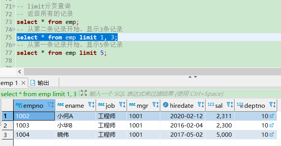Open the filter/sort icon of mgr column

(x=156, y=105)
